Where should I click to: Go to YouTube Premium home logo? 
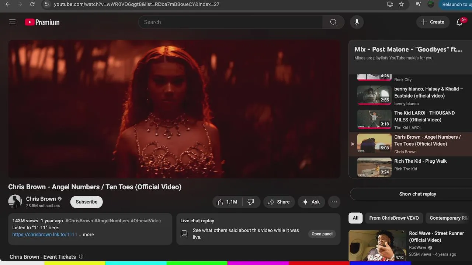[x=42, y=22]
